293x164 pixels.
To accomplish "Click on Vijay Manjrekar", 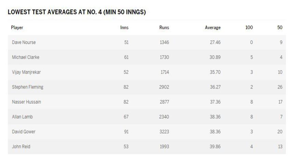I will click(x=26, y=72).
